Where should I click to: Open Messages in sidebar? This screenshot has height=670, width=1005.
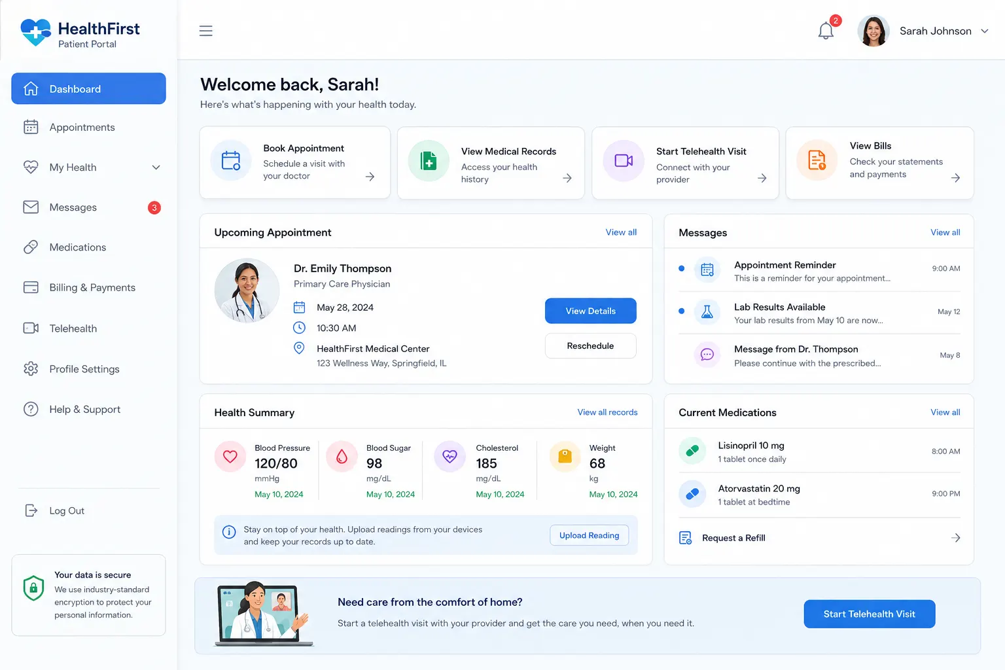pos(88,207)
